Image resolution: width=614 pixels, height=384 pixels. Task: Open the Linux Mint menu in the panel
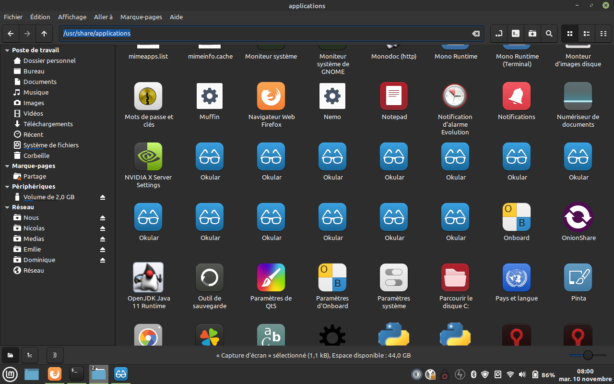pos(10,374)
